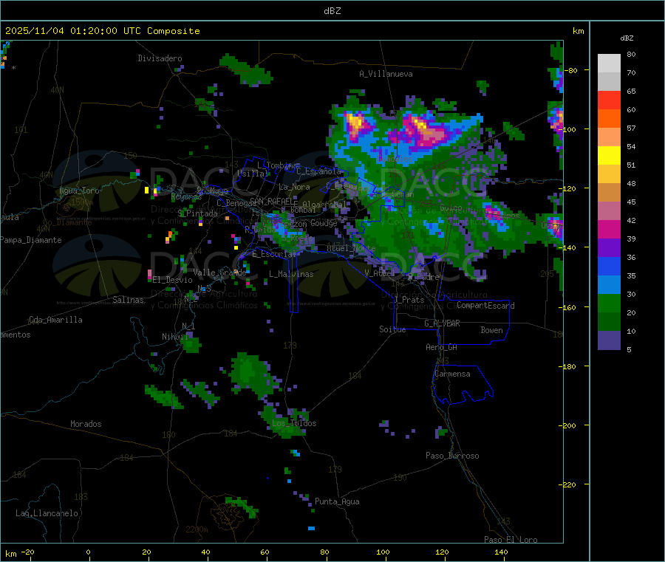
Task: Click the Valle_Grande map label
Action: (219, 273)
